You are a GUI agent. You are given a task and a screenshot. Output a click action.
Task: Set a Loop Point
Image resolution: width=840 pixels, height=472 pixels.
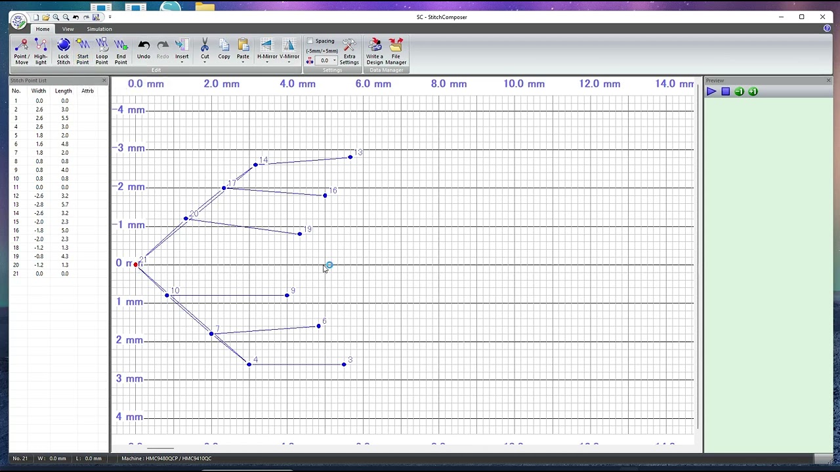[102, 51]
